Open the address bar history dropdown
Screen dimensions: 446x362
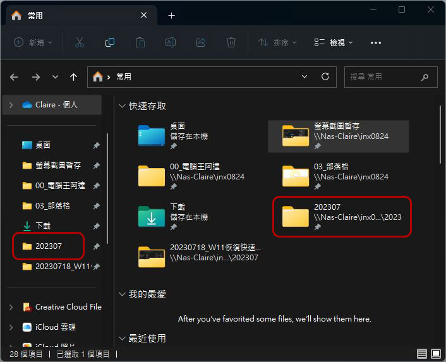click(x=304, y=77)
